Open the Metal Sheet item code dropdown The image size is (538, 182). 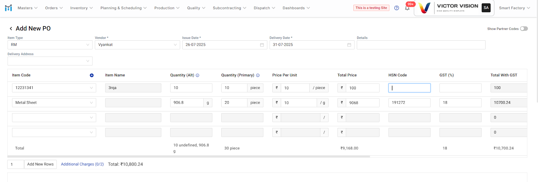pos(54,103)
